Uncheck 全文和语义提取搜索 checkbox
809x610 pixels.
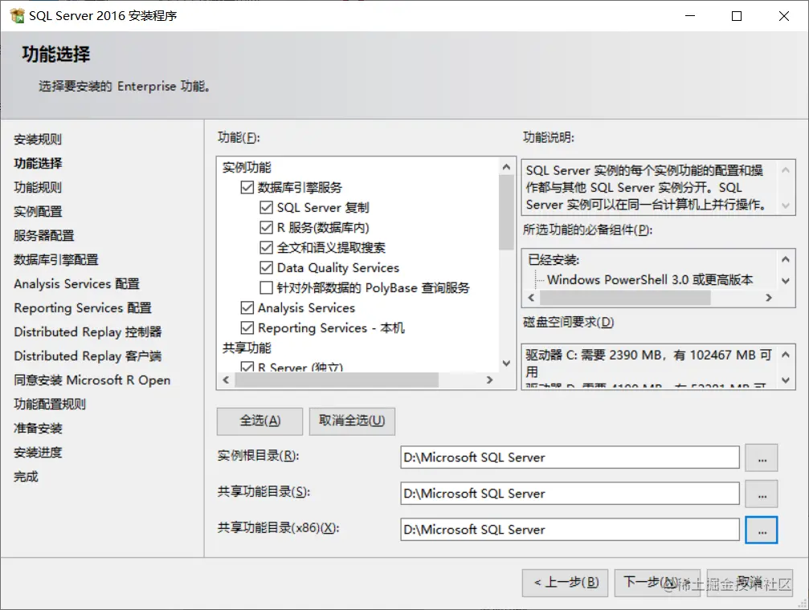tap(266, 247)
